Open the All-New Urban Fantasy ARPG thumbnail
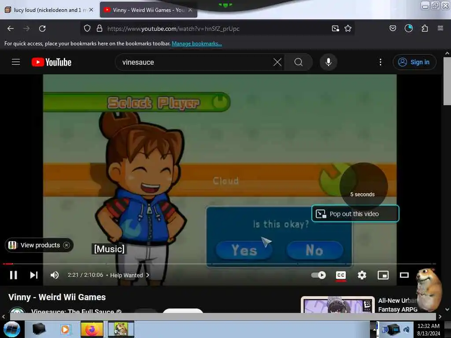 coord(338,305)
